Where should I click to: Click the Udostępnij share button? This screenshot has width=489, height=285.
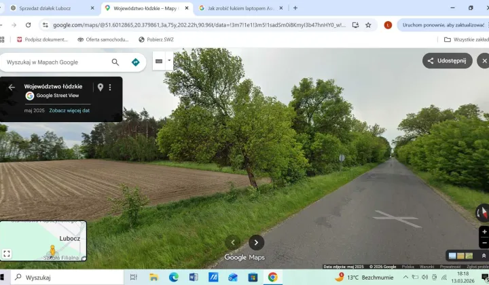pyautogui.click(x=447, y=61)
